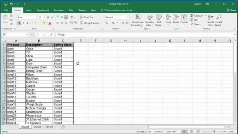Click the AutoSum button
This screenshot has width=238, height=134.
197,16
